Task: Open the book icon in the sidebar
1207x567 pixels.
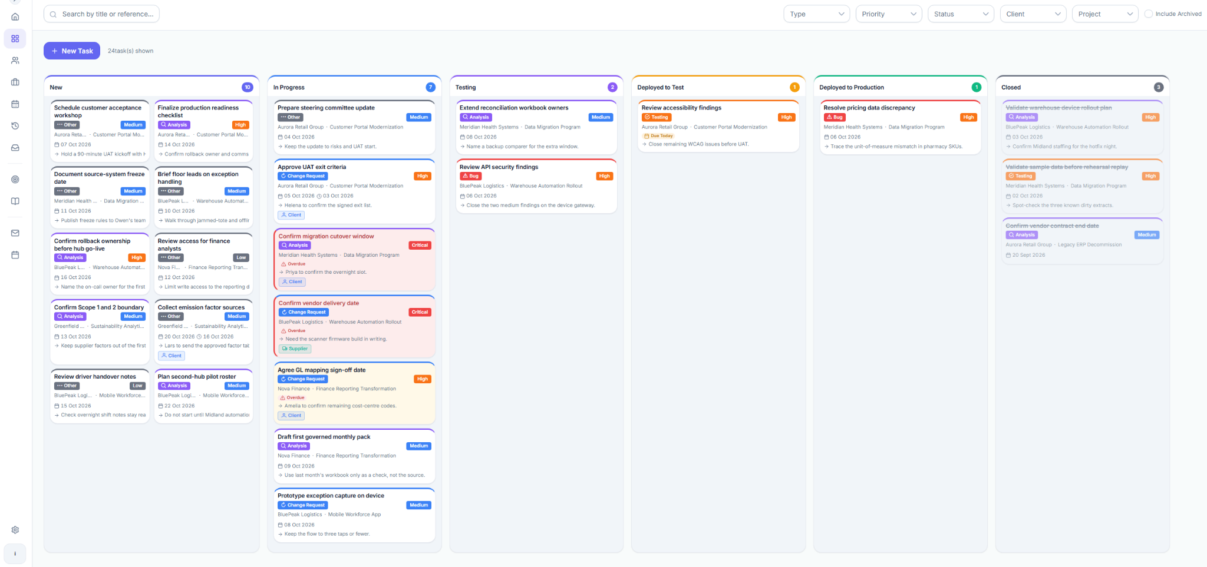Action: coord(15,201)
